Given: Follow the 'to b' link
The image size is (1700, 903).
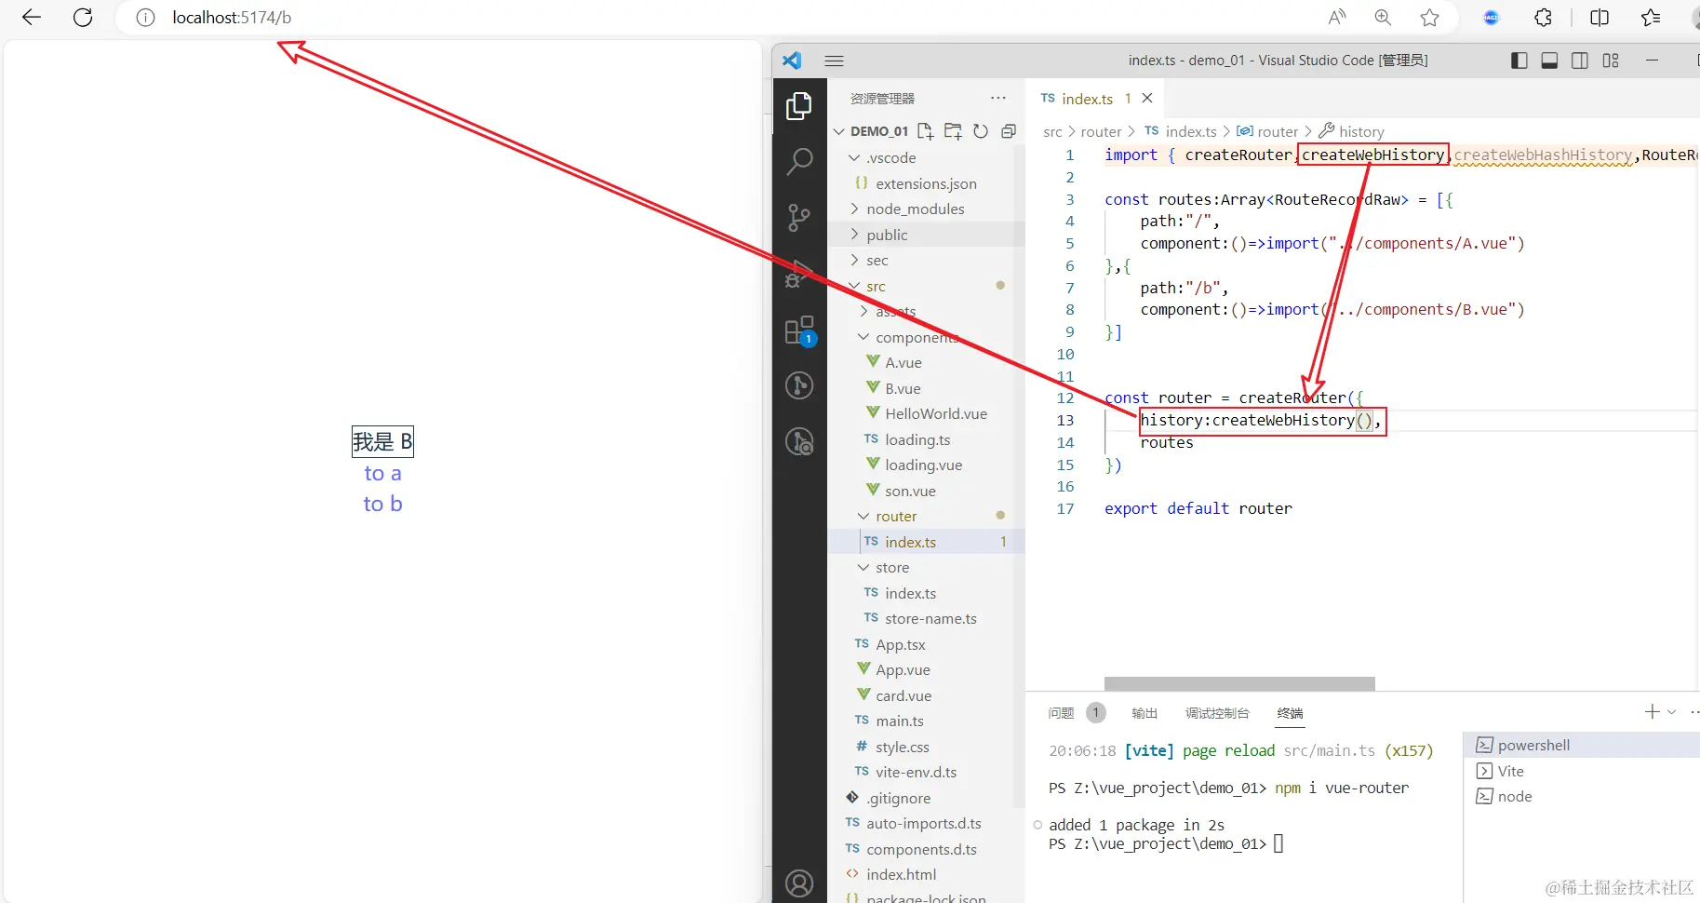Looking at the screenshot, I should 382,504.
